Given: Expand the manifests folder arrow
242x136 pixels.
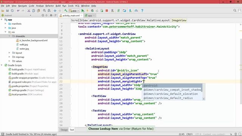Looking at the screenshot, I should 6,24.
